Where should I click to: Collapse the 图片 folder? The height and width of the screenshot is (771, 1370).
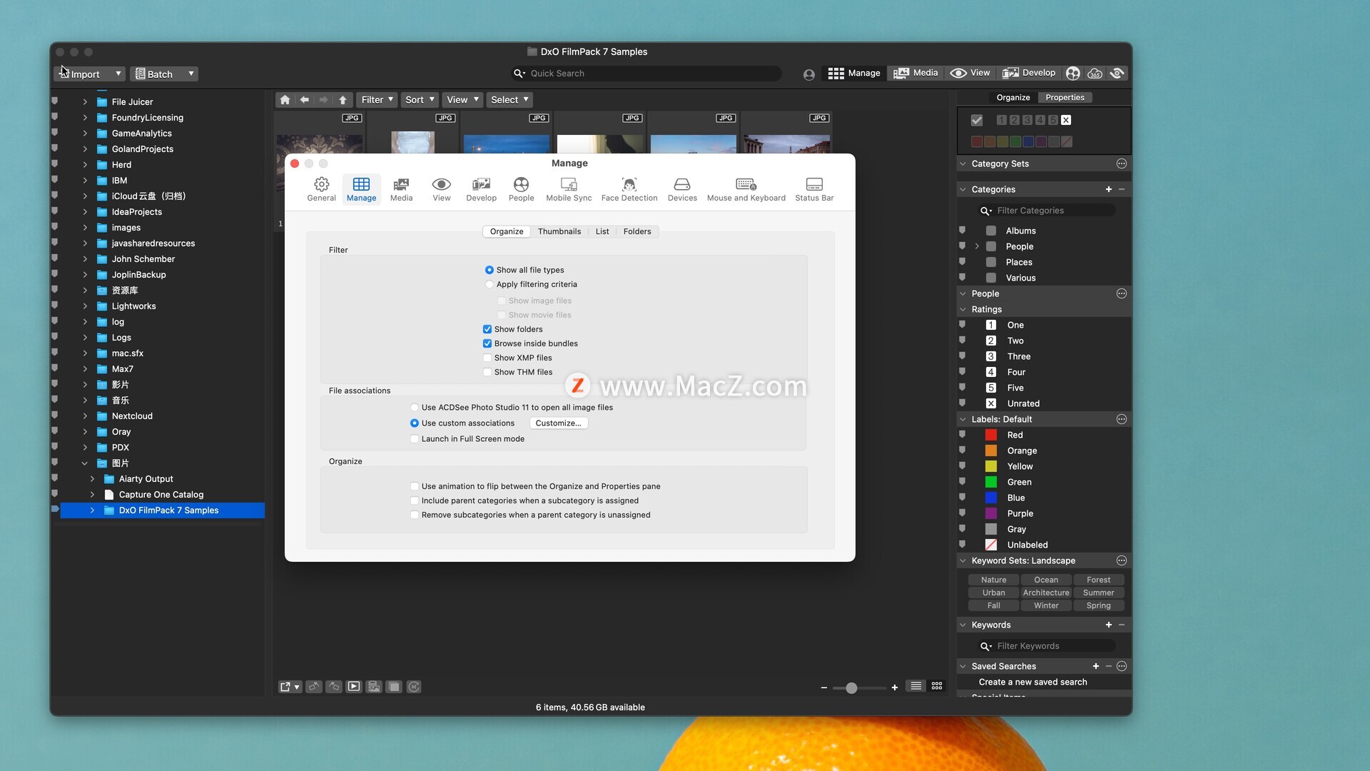click(x=85, y=463)
